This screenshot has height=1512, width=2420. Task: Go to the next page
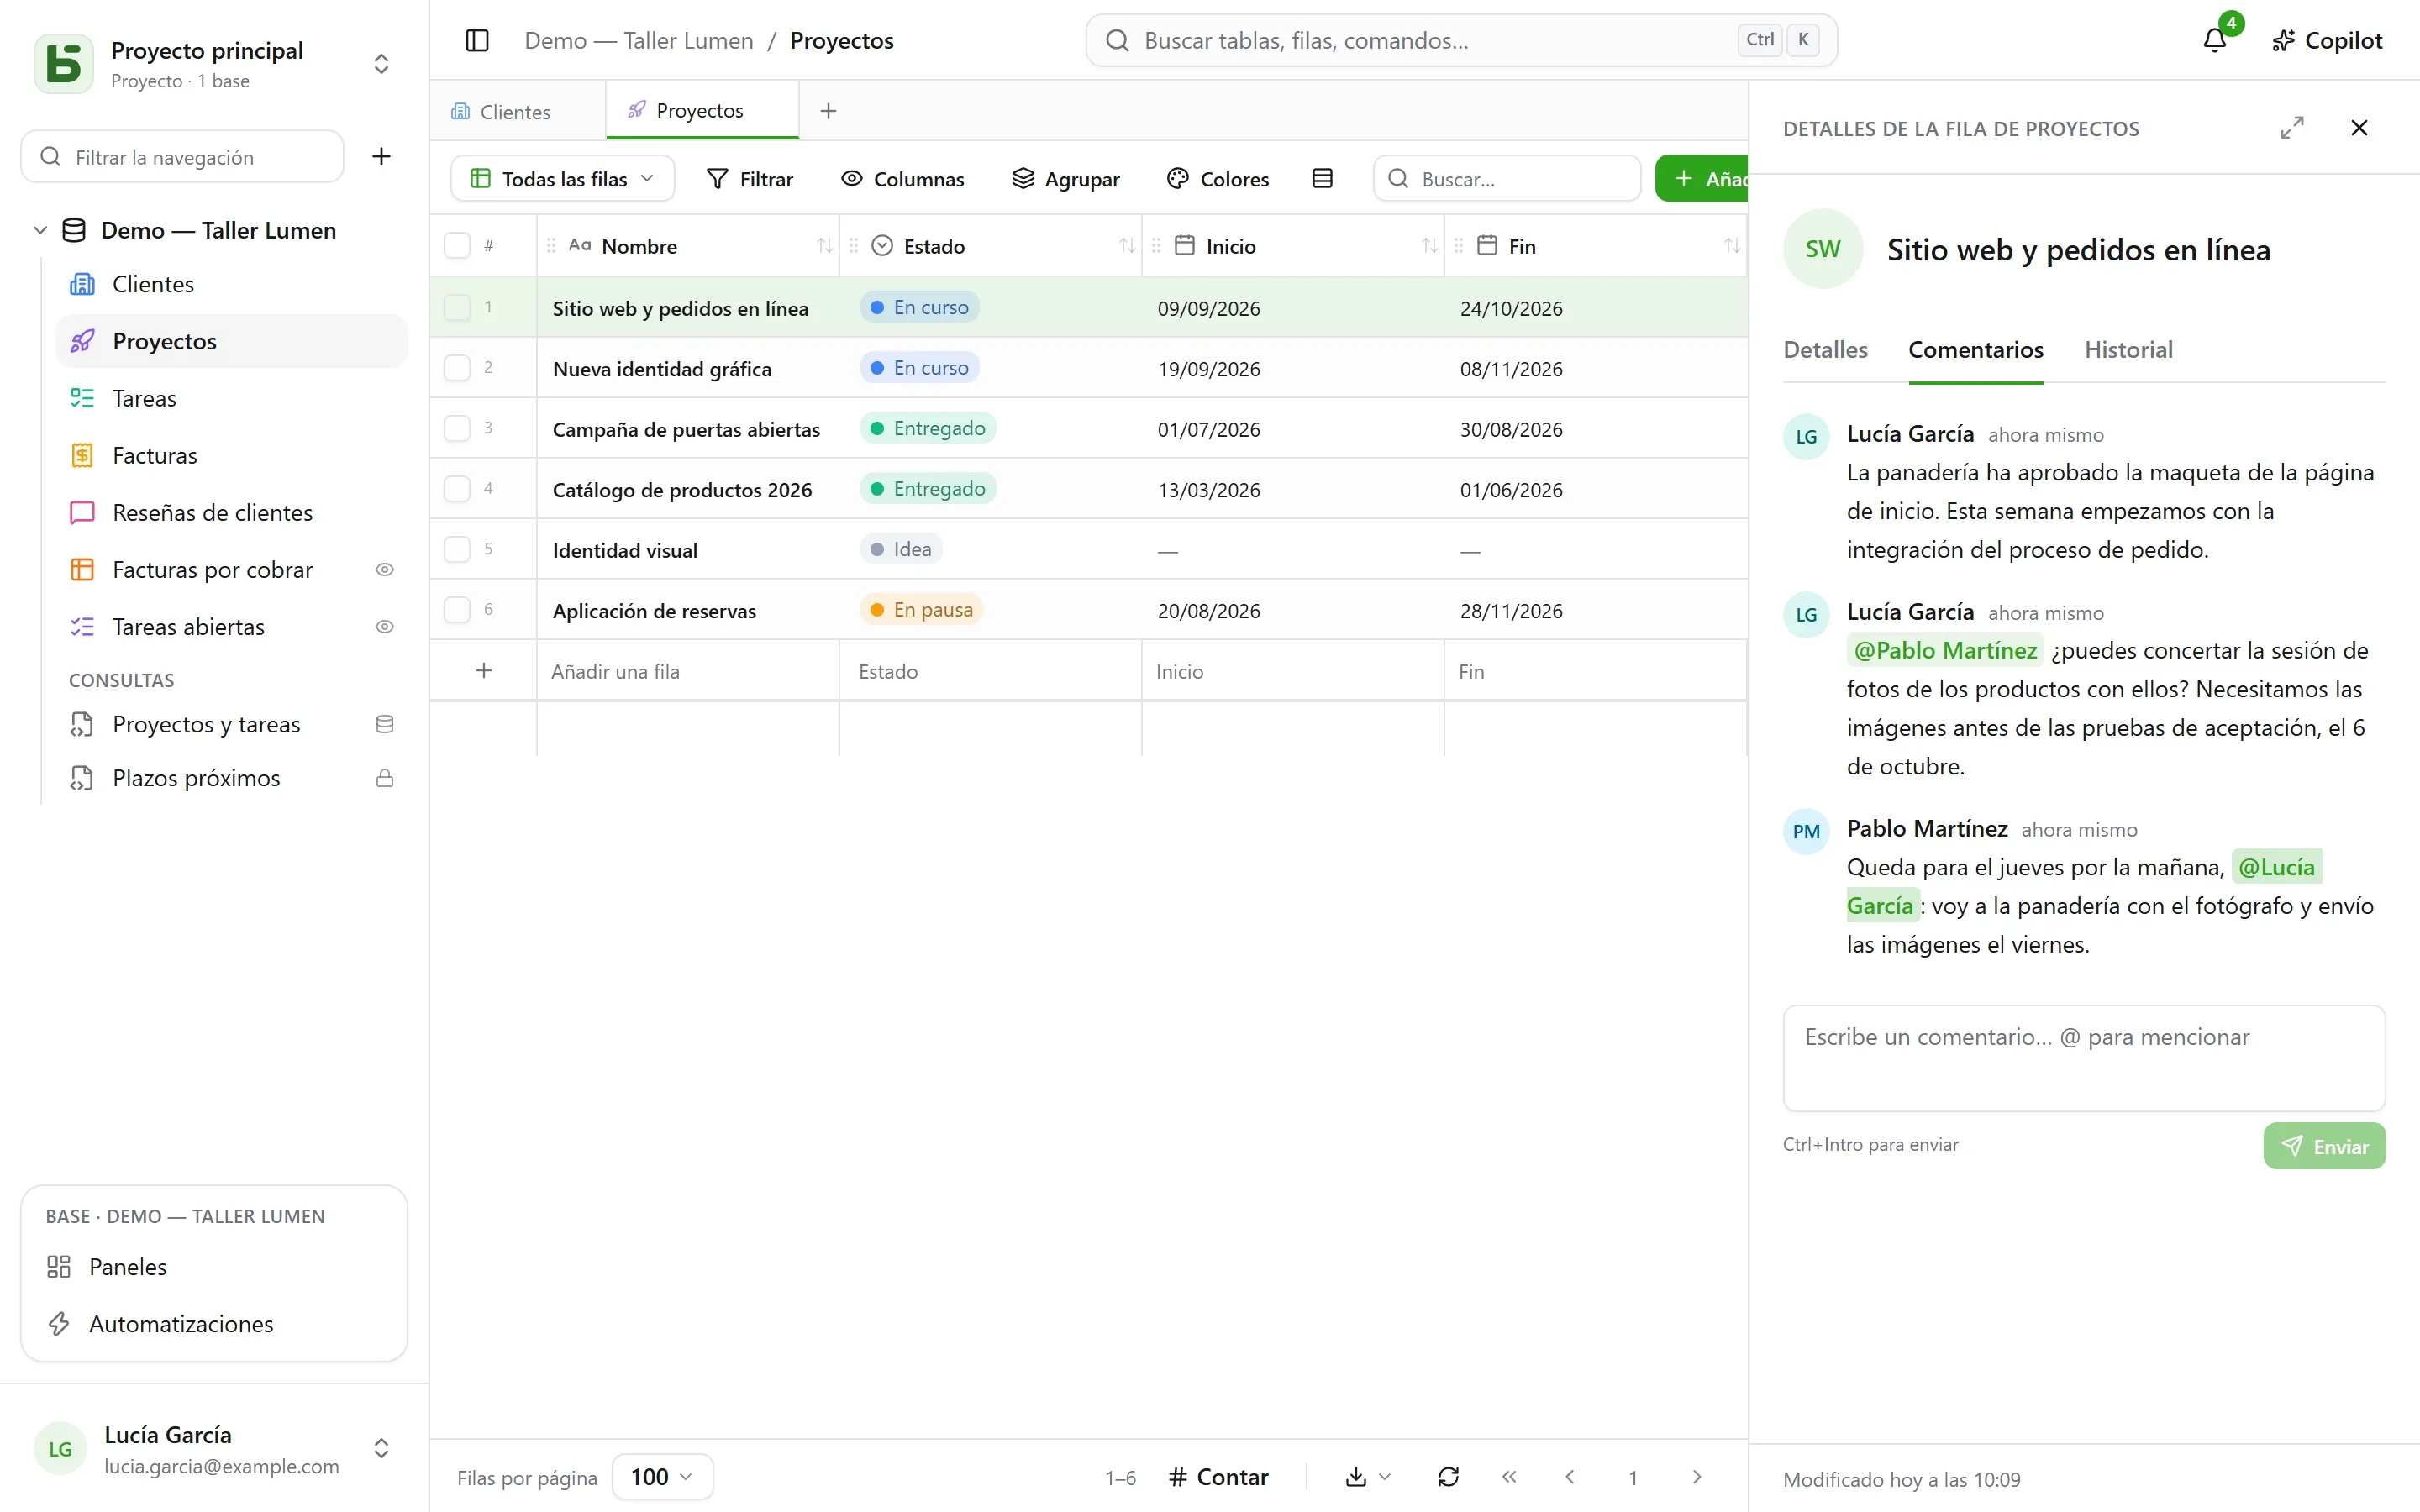pos(1696,1477)
